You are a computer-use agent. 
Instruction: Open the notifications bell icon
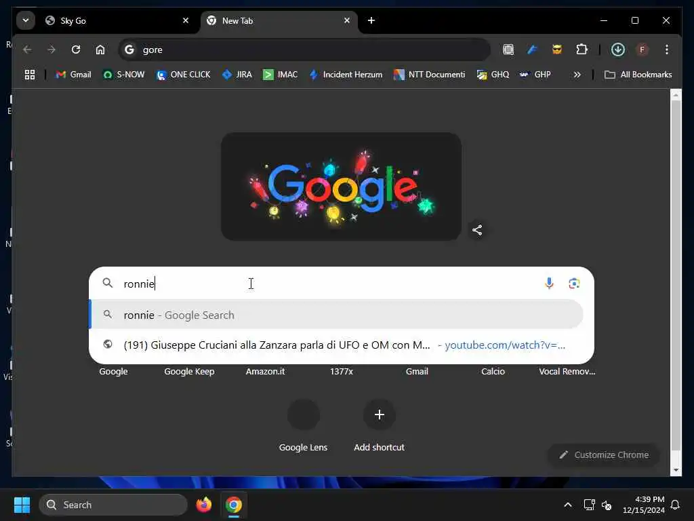pos(675,505)
